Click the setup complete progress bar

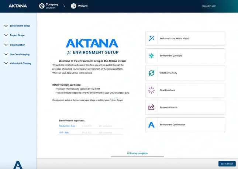(137, 156)
